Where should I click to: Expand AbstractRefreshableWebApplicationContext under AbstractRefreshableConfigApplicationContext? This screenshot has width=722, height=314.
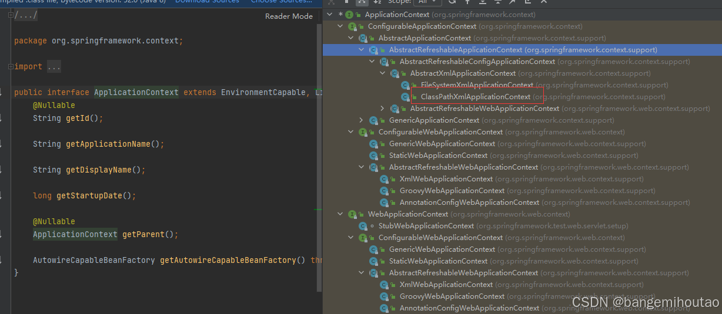(383, 109)
